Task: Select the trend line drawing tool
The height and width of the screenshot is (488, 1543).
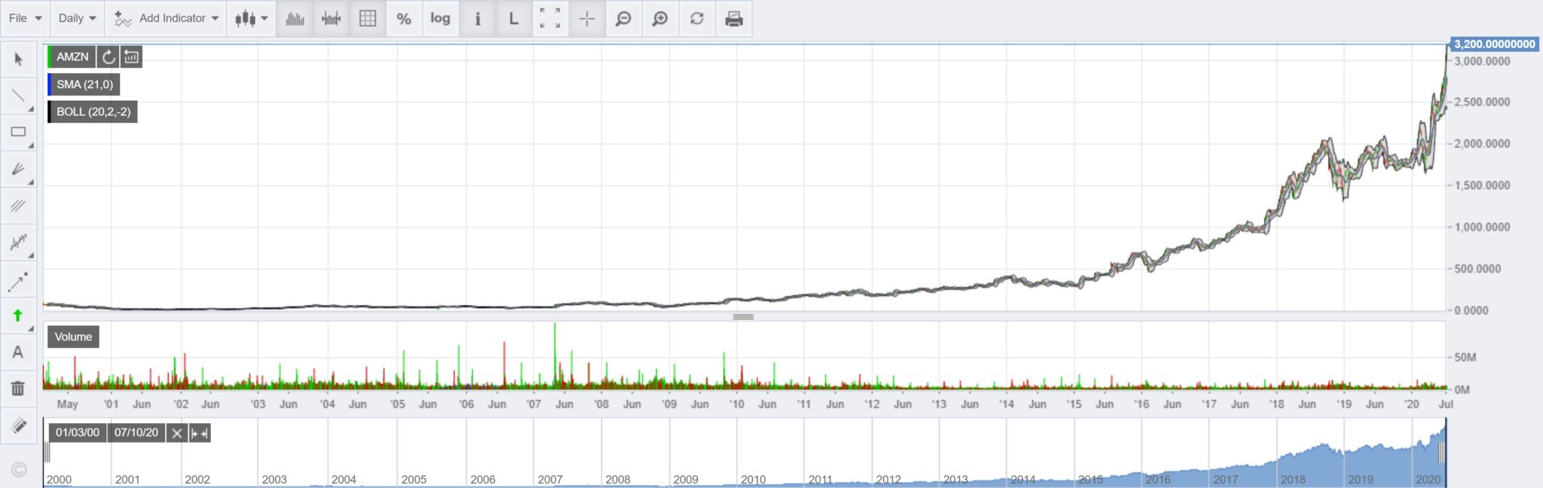Action: click(x=18, y=96)
